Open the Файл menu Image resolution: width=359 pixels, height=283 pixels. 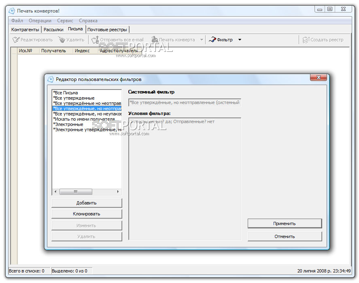17,21
